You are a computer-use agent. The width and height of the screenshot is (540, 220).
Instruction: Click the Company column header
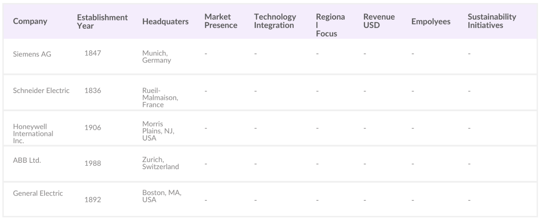click(30, 21)
